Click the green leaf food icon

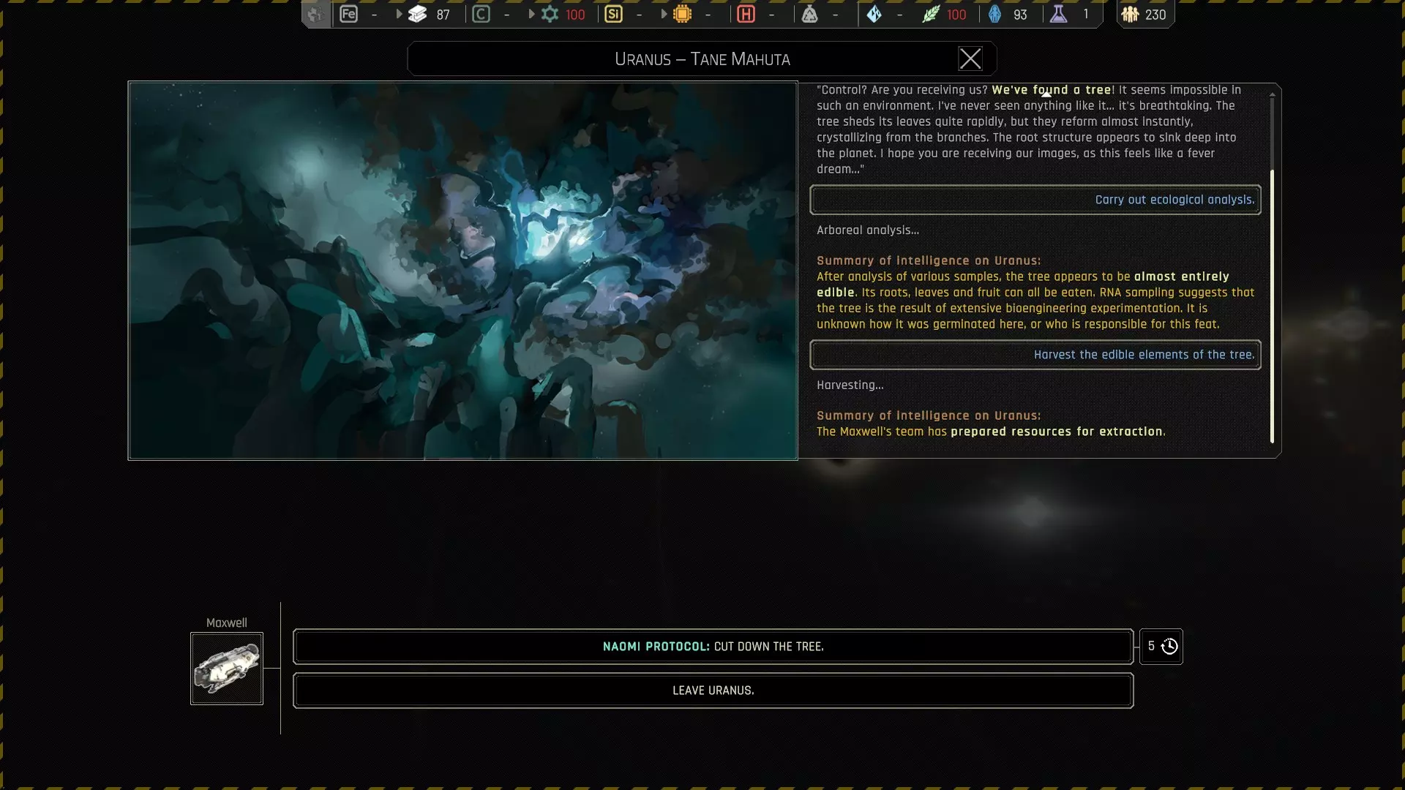click(x=930, y=14)
